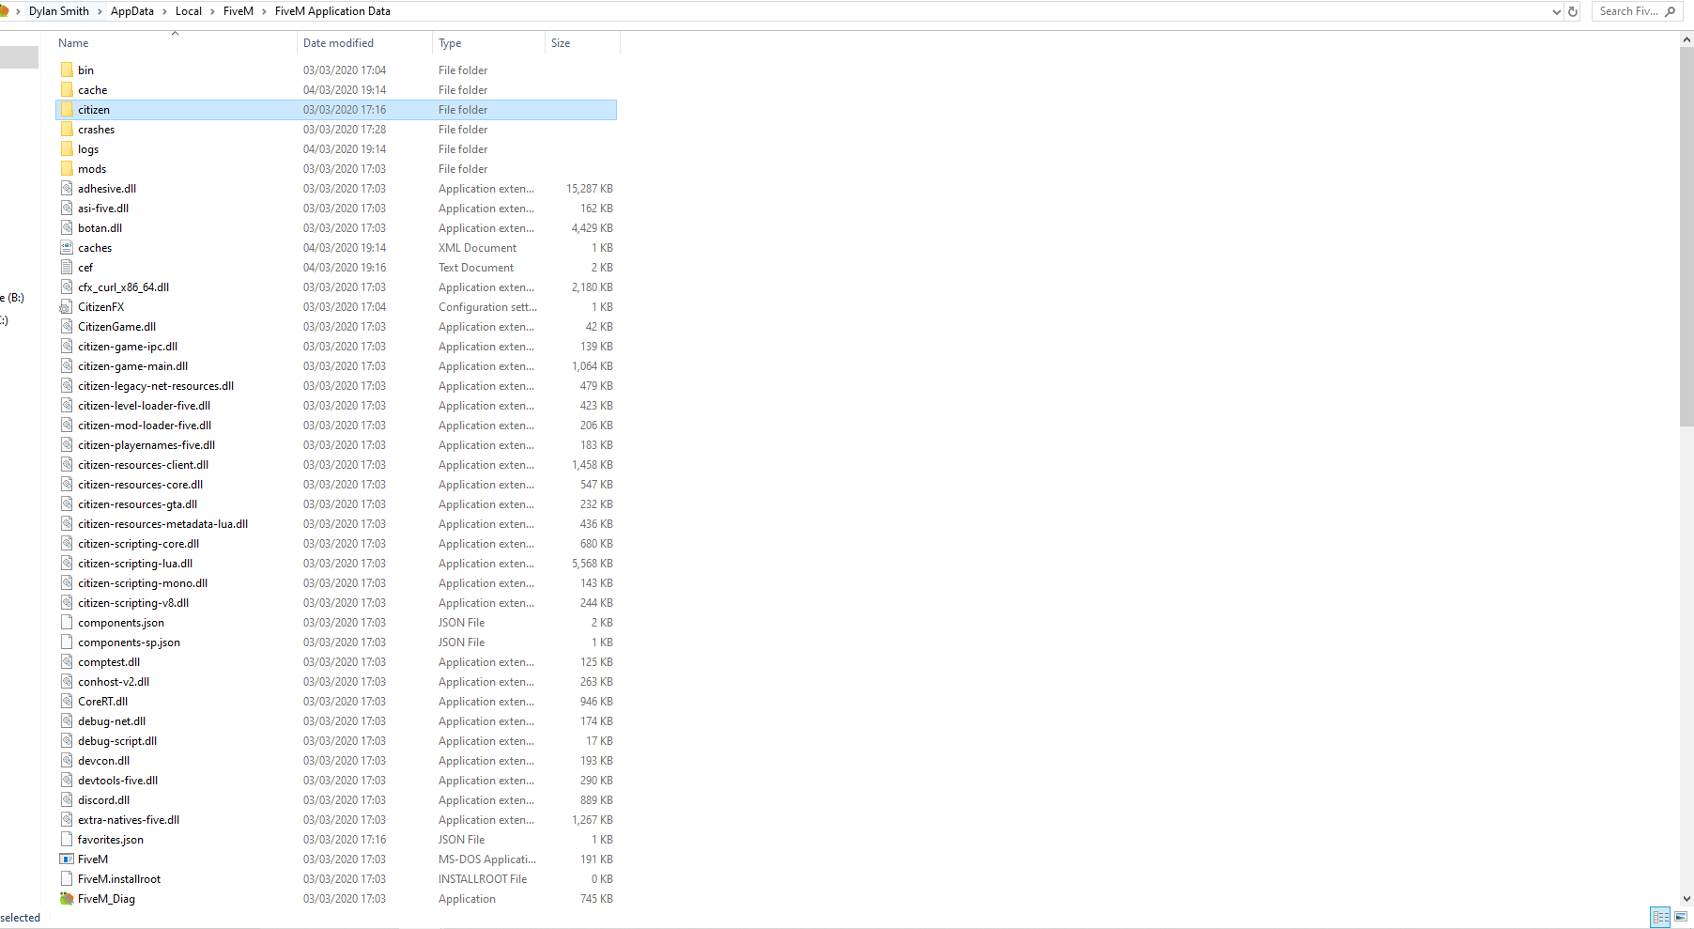Click FiveM Application Data breadcrumb
Image resolution: width=1694 pixels, height=929 pixels.
click(332, 11)
